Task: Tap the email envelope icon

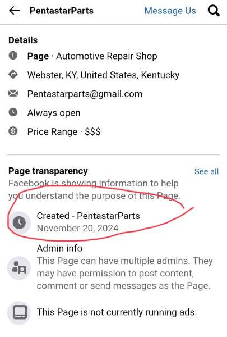Action: coord(13,93)
